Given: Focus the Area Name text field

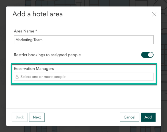Looking at the screenshot, I should click(83, 40).
